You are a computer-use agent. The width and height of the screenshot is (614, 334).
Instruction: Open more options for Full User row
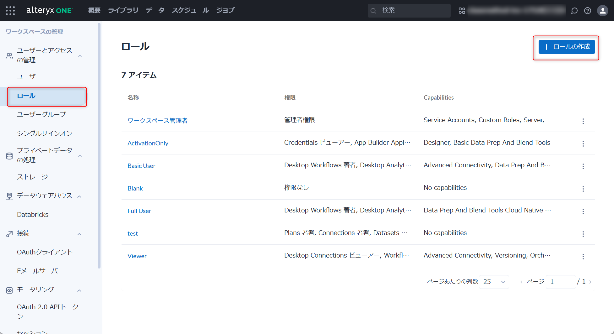pos(583,211)
